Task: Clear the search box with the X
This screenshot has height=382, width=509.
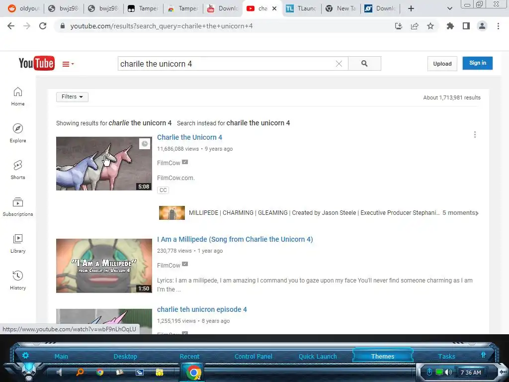Action: (339, 64)
